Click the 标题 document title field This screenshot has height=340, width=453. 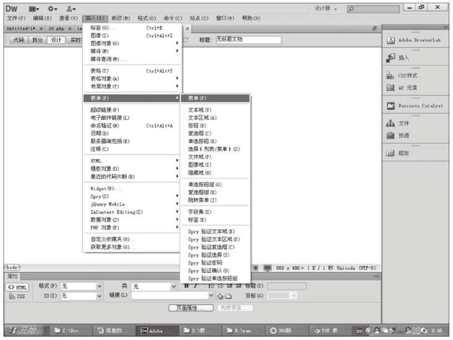click(x=248, y=40)
